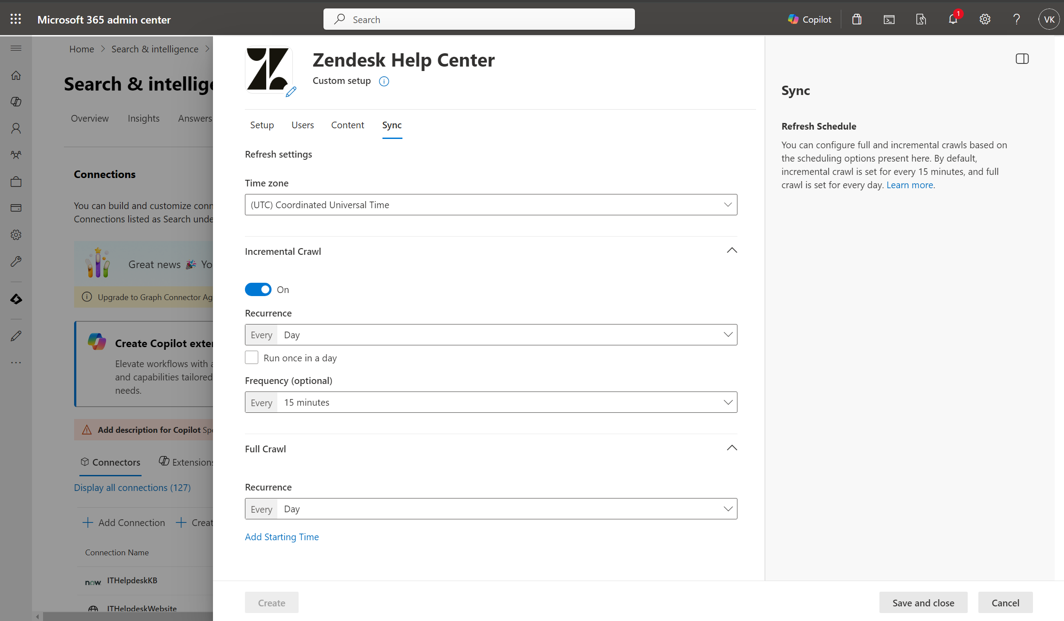This screenshot has width=1064, height=621.
Task: Turn off the Incremental Crawl toggle
Action: point(258,289)
